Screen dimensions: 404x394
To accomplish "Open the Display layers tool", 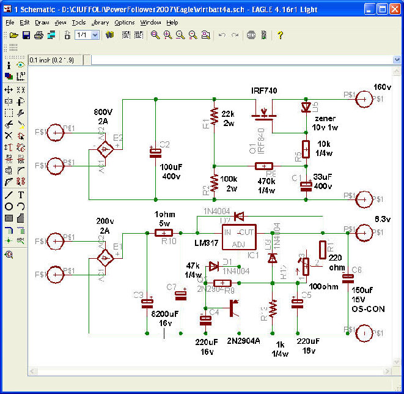I will 9,76.
